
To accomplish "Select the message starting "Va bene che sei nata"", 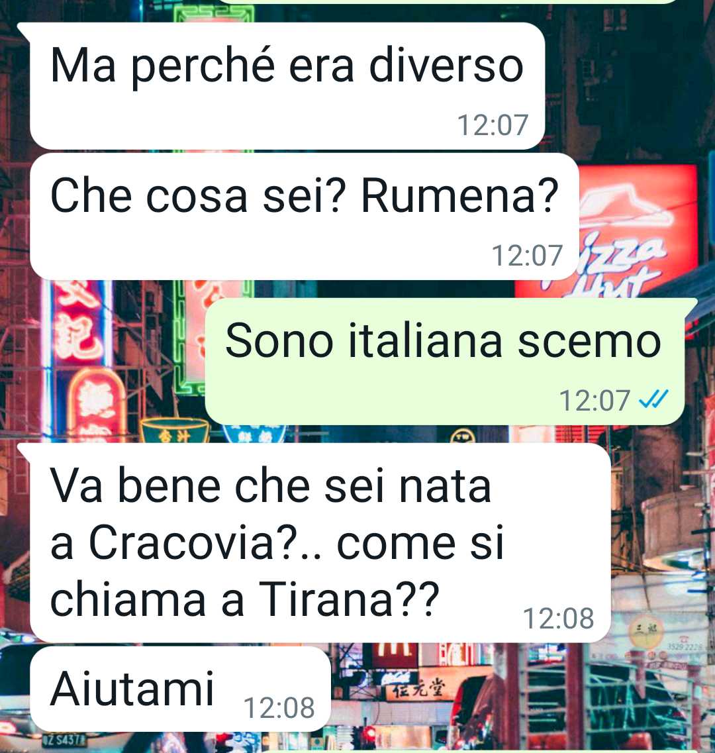I will pos(320,542).
